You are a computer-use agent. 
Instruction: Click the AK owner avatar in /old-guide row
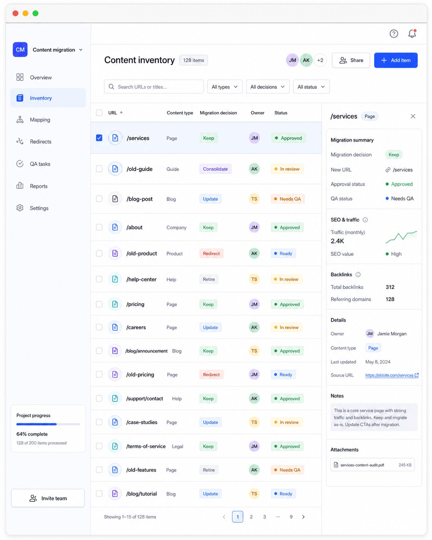(x=254, y=169)
